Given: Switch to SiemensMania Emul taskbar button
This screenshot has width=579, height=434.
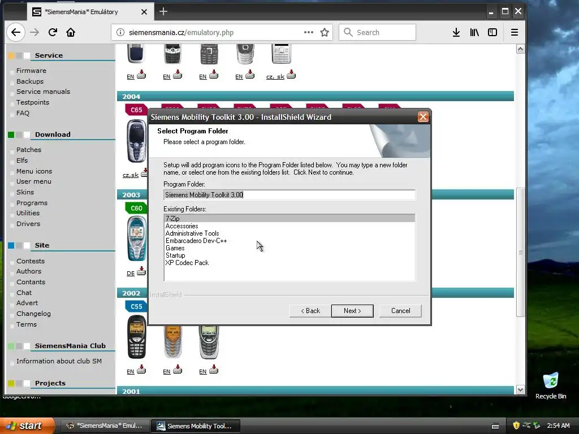Looking at the screenshot, I should pos(105,426).
